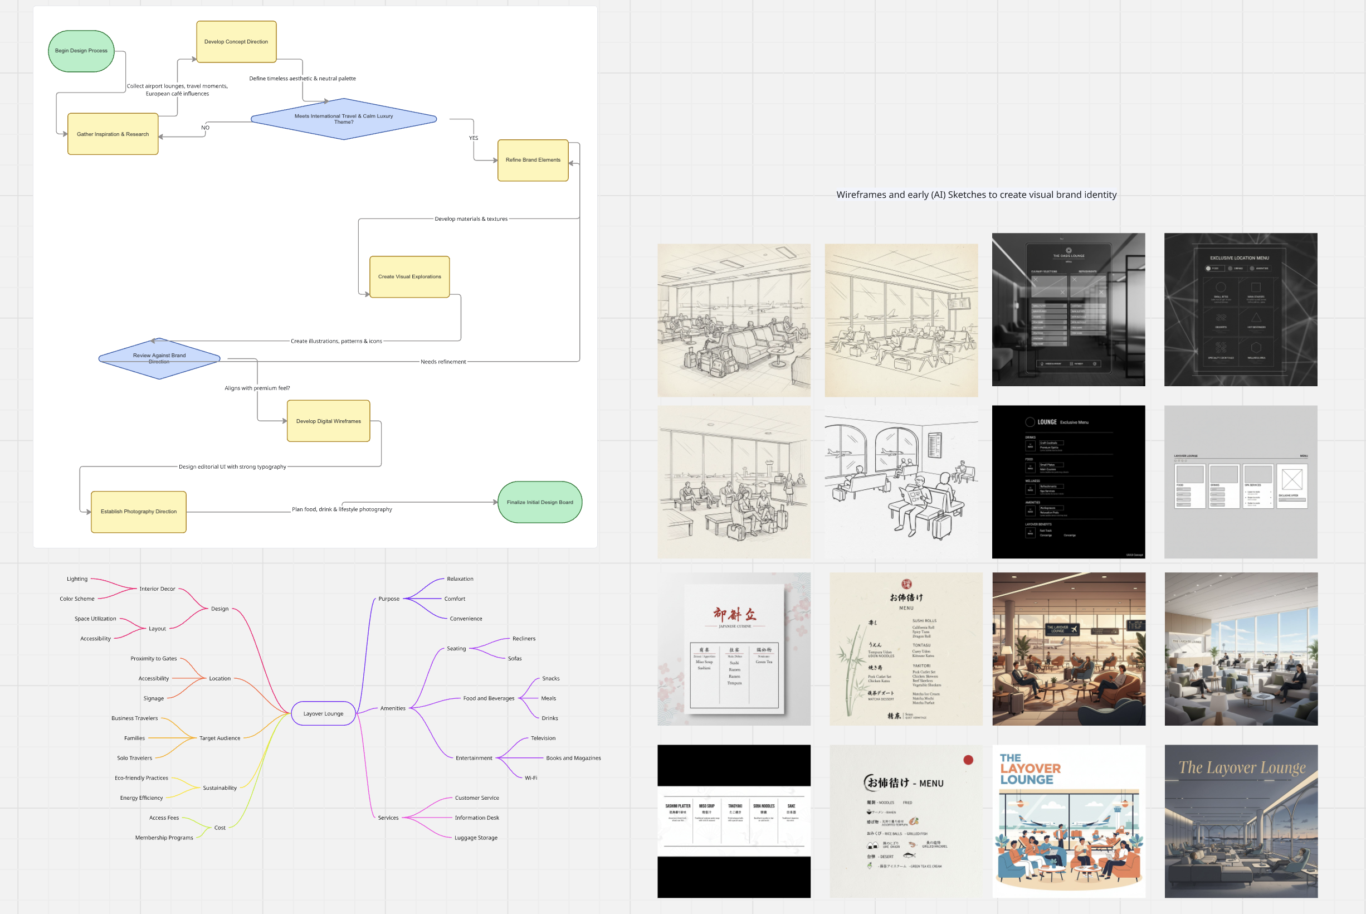Click the Amenities branch in mind map
Image resolution: width=1366 pixels, height=914 pixels.
(x=393, y=708)
